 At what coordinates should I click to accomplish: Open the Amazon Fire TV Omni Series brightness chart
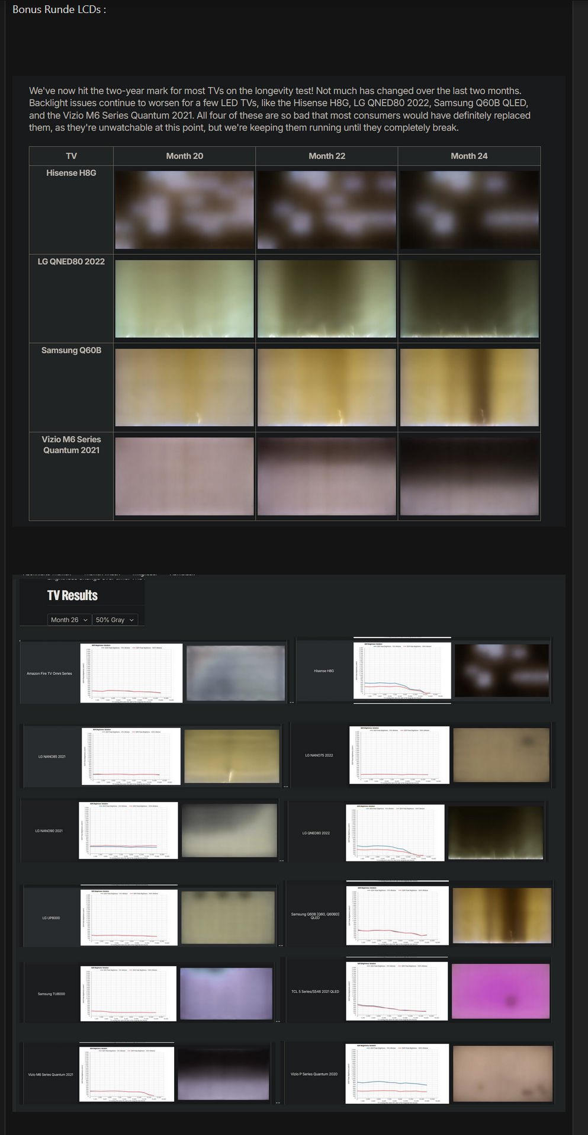pos(131,673)
